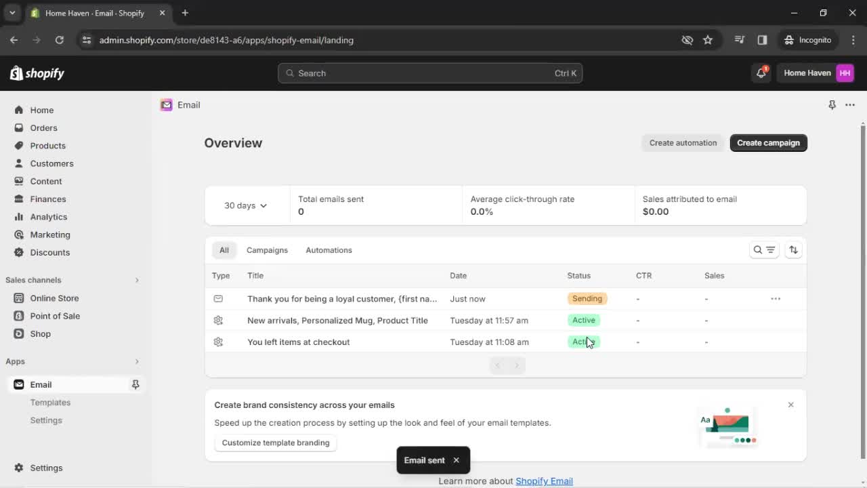
Task: Click the Title column header
Action: [x=255, y=276]
